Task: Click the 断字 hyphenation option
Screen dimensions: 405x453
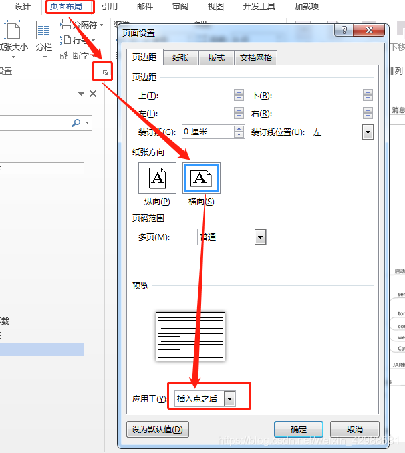Action: pyautogui.click(x=75, y=55)
